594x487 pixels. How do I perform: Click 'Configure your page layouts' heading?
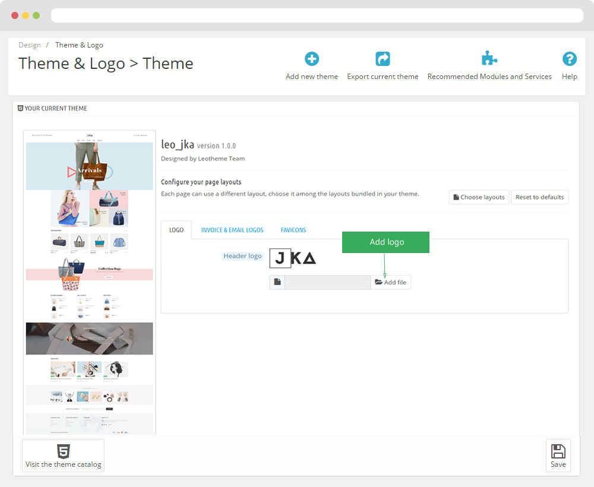pos(201,182)
